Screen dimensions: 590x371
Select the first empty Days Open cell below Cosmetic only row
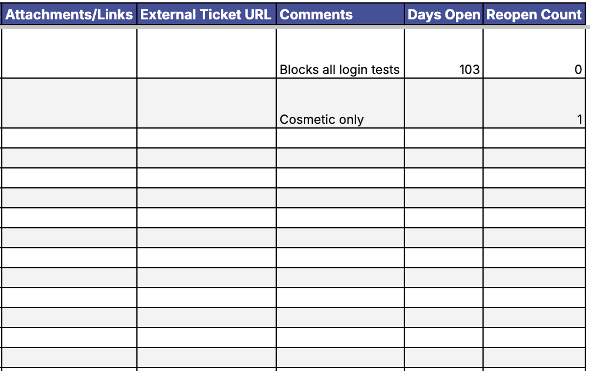[444, 139]
